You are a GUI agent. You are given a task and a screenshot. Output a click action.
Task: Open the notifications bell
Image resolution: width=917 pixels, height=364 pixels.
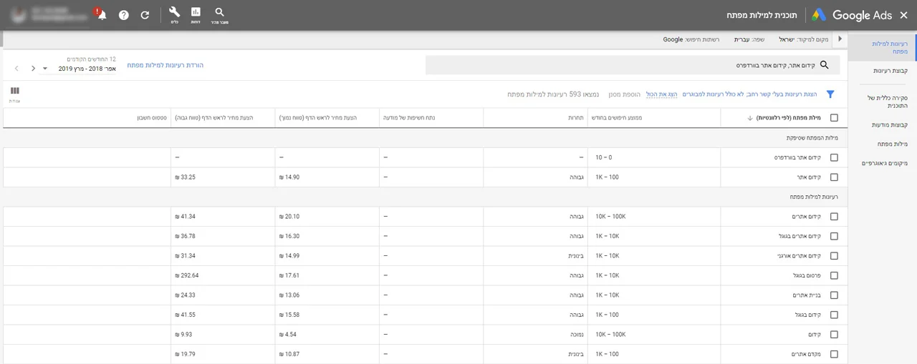click(x=102, y=15)
